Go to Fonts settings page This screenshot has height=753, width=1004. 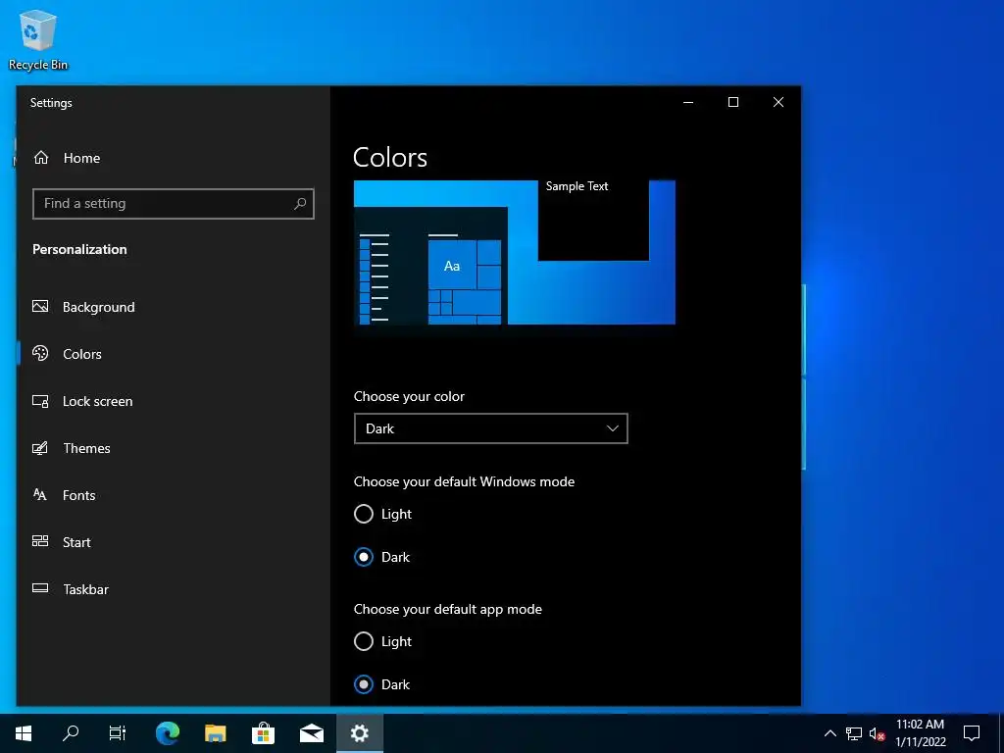173,495
